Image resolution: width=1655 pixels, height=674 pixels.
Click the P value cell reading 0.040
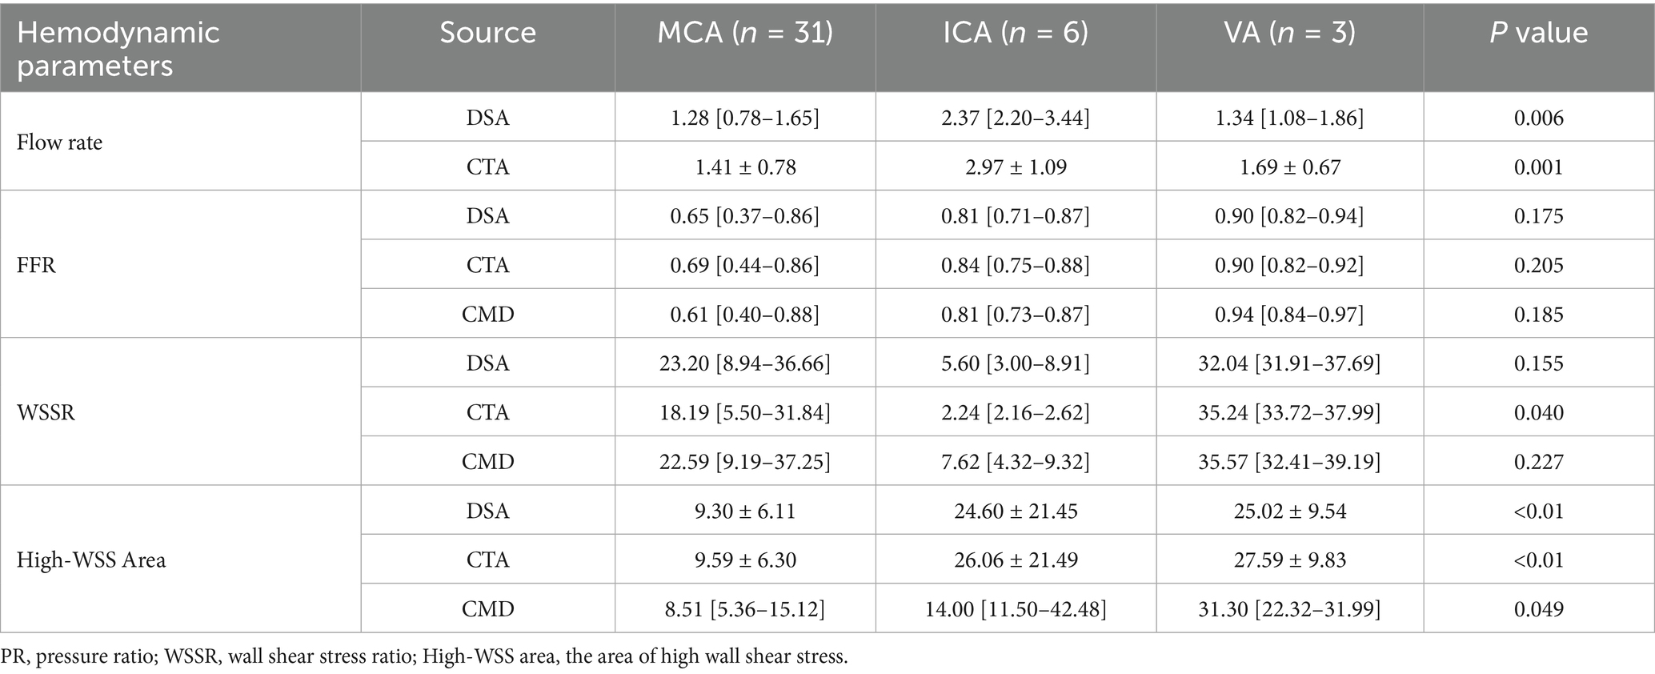pyautogui.click(x=1538, y=412)
